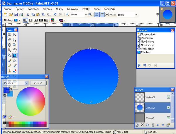Image resolution: width=176 pixels, height=134 pixels.
Task: Open the Okno zoom level dropdown
Action: coord(85,14)
